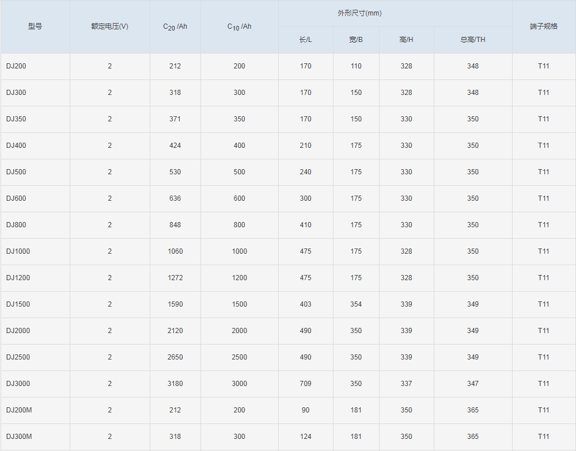576x451 pixels.
Task: Click the 外形尺寸(mm) group header
Action: point(395,13)
